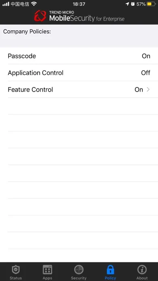Tap the Policy lock icon
This screenshot has height=281, width=158.
tap(110, 270)
